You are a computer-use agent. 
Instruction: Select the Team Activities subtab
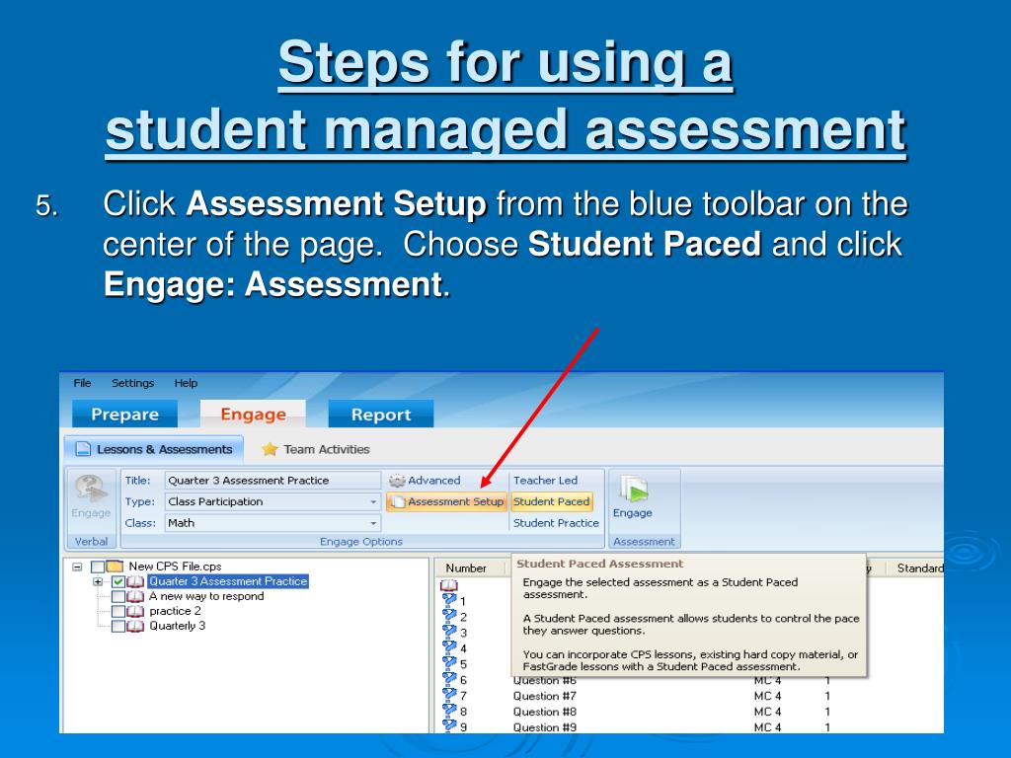[316, 449]
